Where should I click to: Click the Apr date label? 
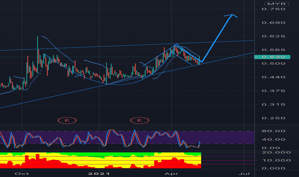172,173
